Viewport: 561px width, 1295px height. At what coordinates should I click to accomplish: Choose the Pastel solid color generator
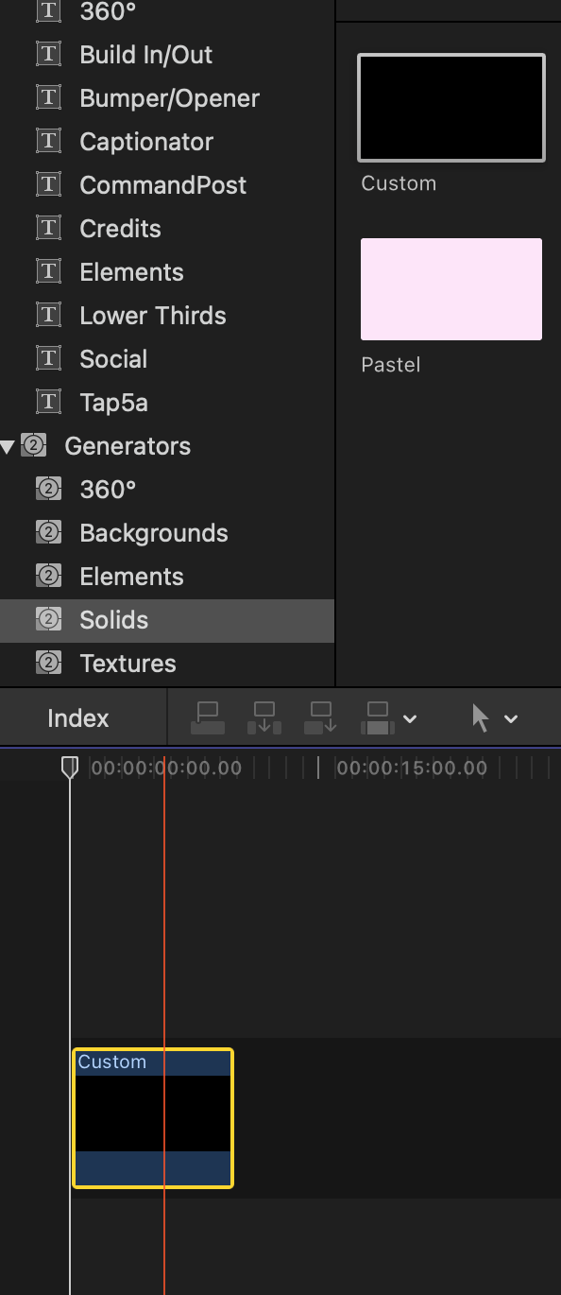tap(451, 289)
